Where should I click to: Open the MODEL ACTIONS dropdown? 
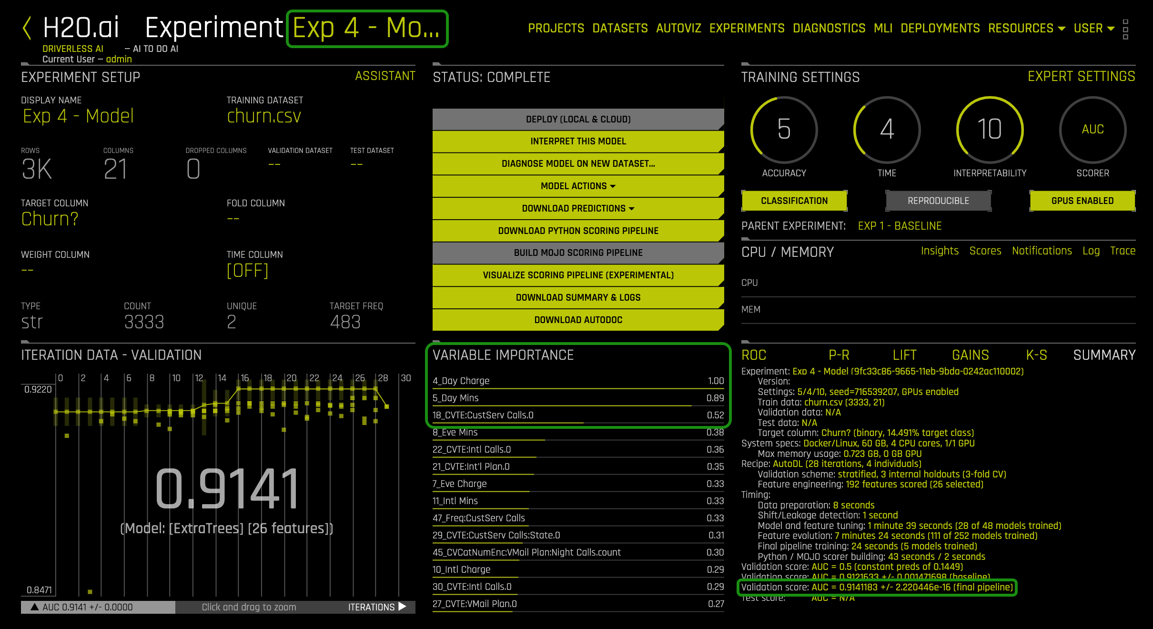(x=578, y=186)
